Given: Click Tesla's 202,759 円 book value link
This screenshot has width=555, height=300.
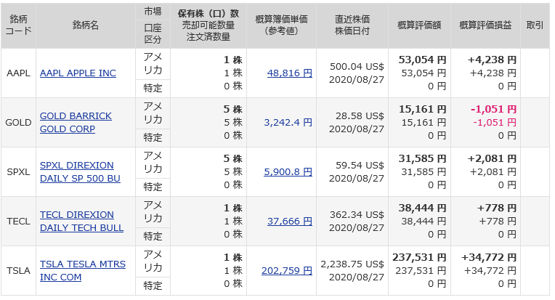Looking at the screenshot, I should (287, 270).
